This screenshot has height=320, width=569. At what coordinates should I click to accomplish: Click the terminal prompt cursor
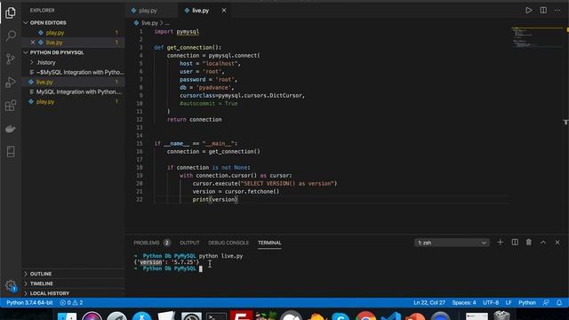click(201, 268)
